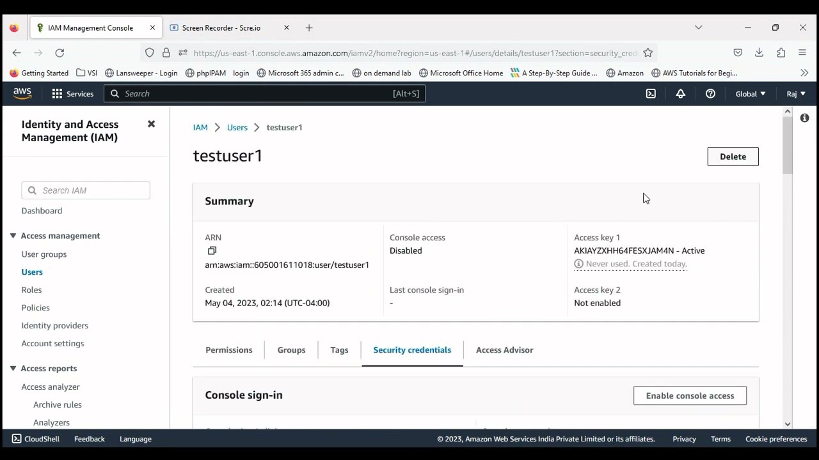Open the Services grid menu
The width and height of the screenshot is (819, 460).
(x=72, y=94)
